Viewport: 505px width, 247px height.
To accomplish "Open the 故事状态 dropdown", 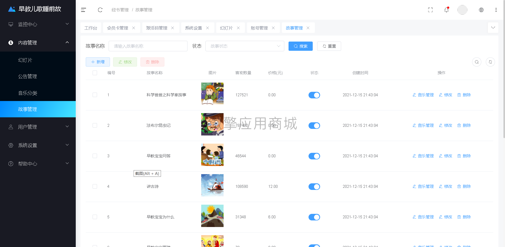I will pyautogui.click(x=245, y=46).
